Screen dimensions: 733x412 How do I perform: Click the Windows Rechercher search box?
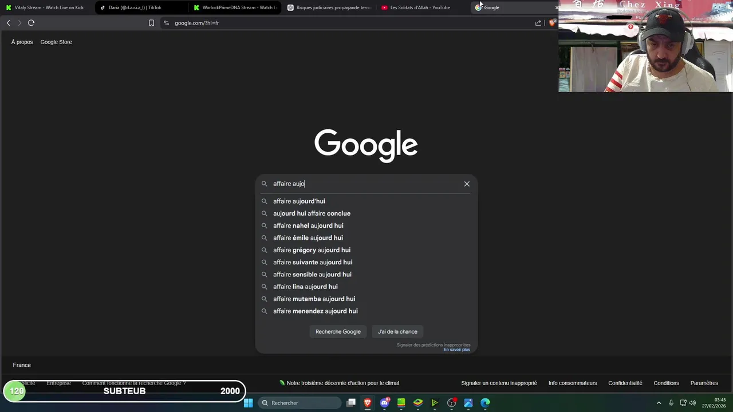tap(299, 403)
